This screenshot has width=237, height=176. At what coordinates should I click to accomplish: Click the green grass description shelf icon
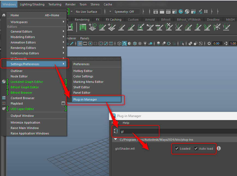[83, 27]
